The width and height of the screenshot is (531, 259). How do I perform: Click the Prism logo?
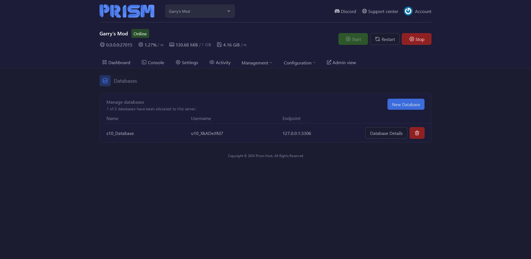(x=127, y=11)
